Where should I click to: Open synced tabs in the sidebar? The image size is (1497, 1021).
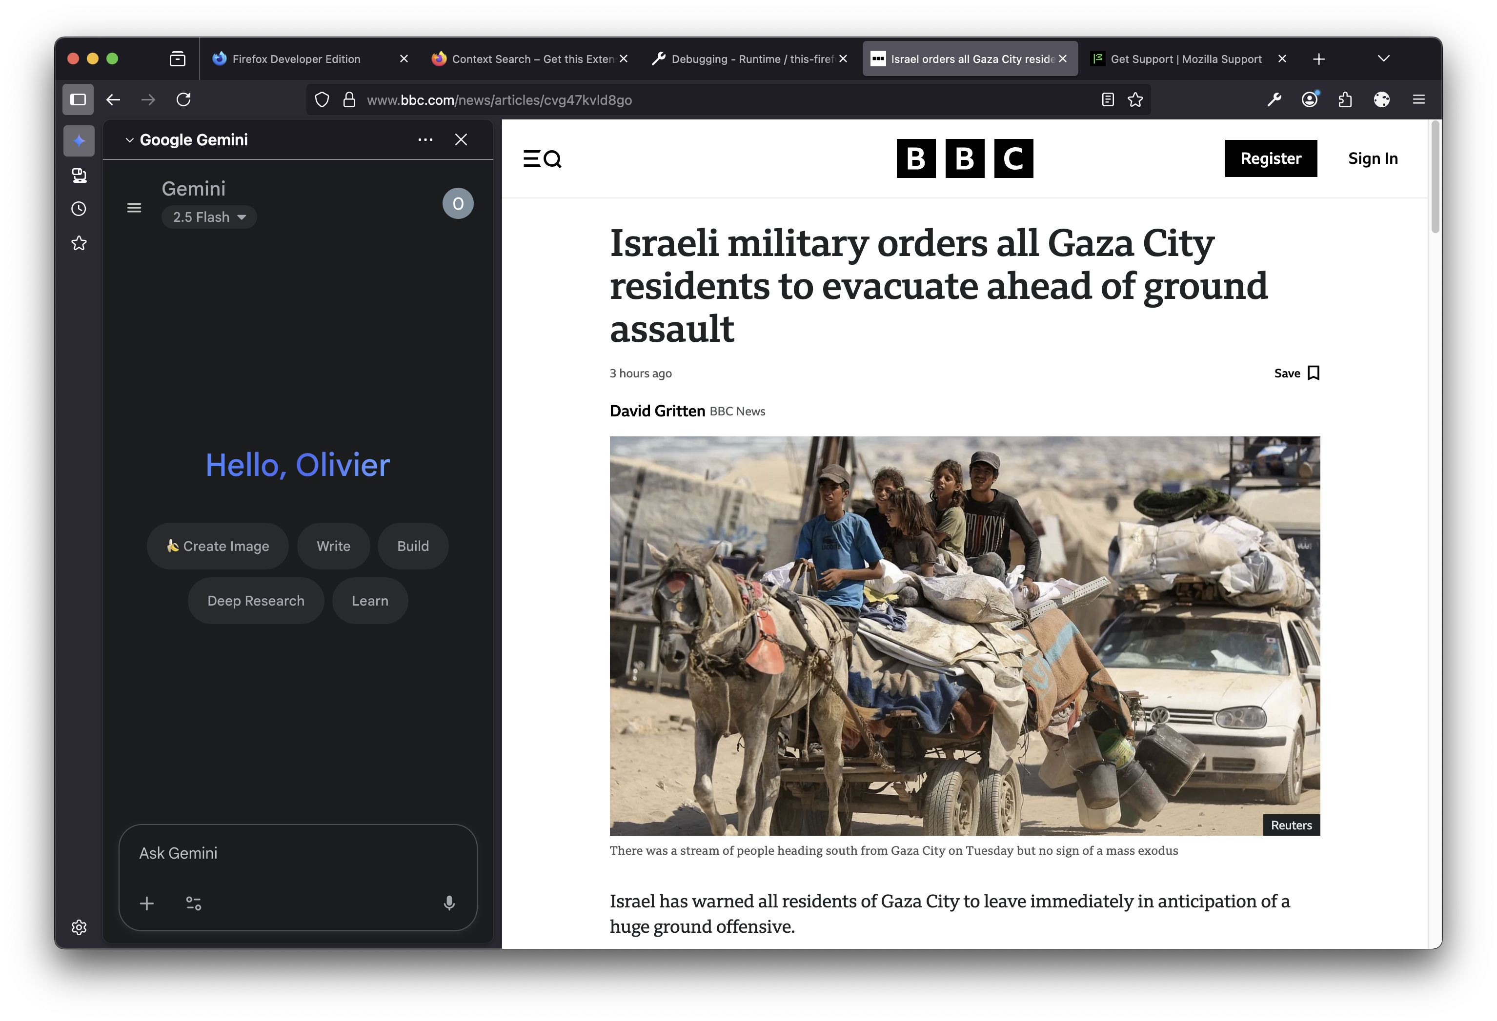(x=79, y=175)
